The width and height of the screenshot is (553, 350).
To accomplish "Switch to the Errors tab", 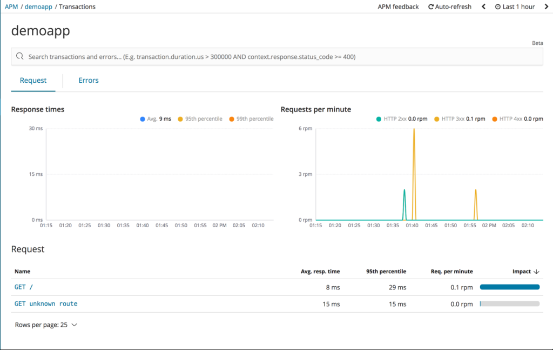I will pos(88,80).
